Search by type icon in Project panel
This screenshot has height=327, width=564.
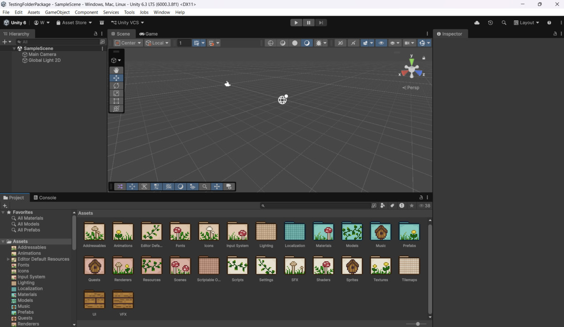[x=383, y=205]
